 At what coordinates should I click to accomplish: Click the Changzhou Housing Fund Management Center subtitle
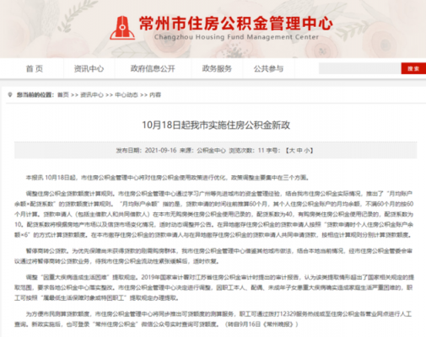point(236,37)
